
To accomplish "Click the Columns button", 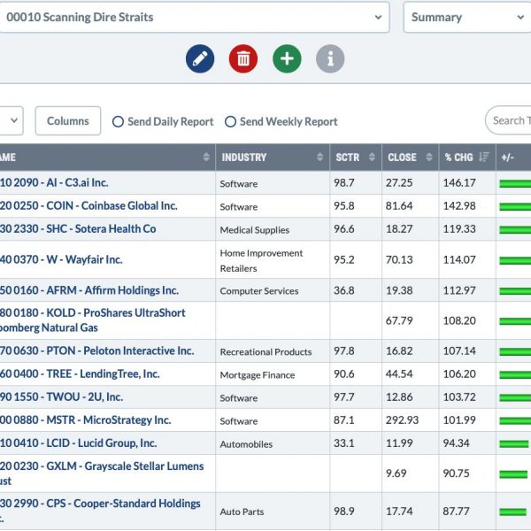I will coord(68,121).
